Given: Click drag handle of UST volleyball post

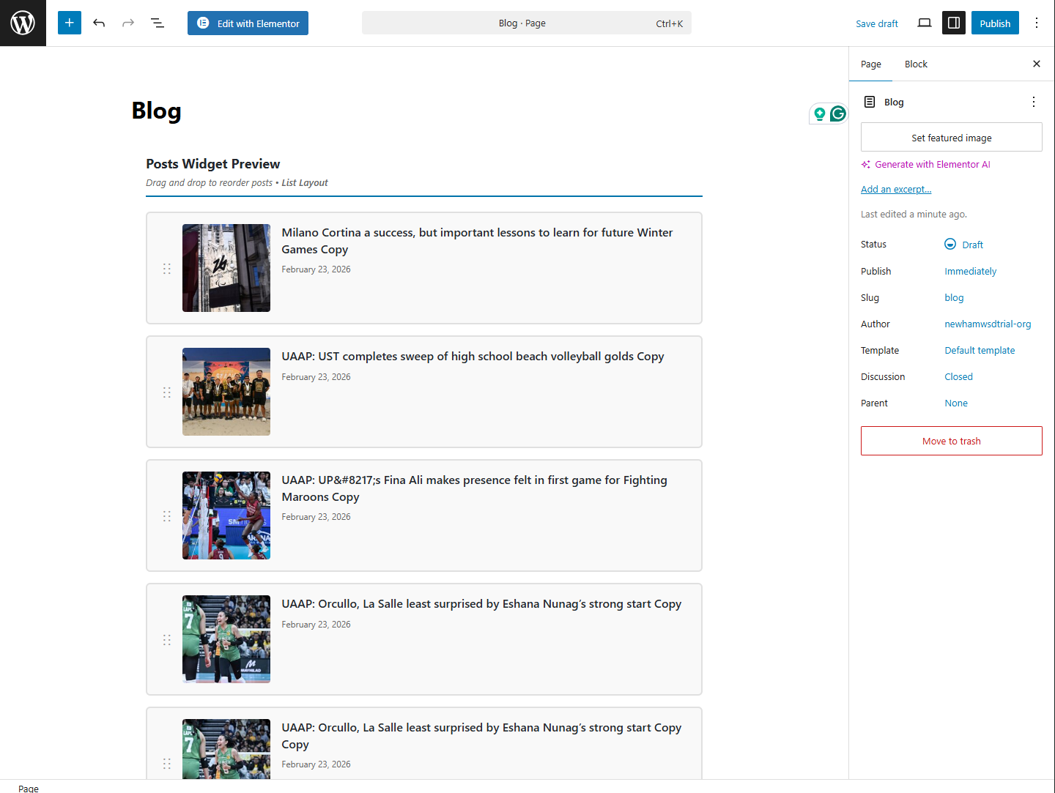Looking at the screenshot, I should [x=167, y=392].
